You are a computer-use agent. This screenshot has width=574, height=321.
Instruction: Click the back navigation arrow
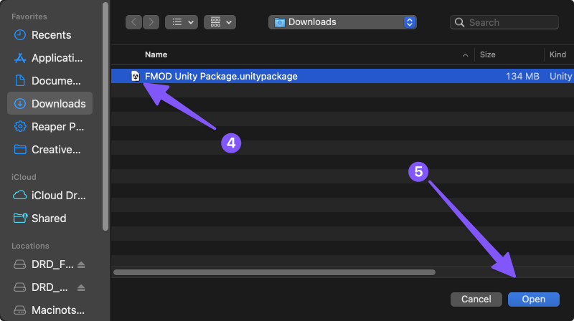tap(134, 22)
